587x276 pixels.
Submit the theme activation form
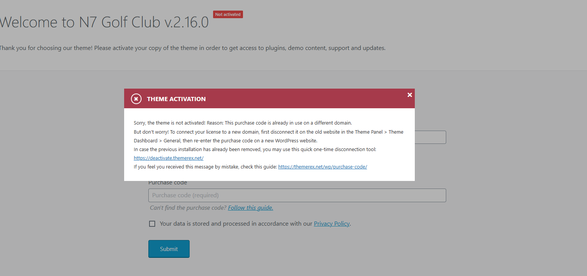[169, 249]
